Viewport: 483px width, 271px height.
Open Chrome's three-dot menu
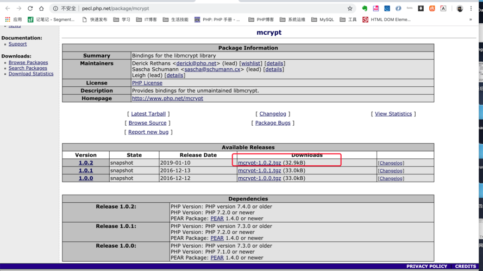coord(471,9)
